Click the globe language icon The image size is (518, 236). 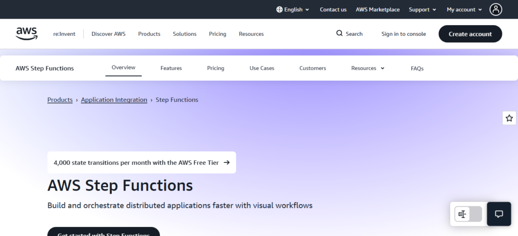tap(279, 10)
